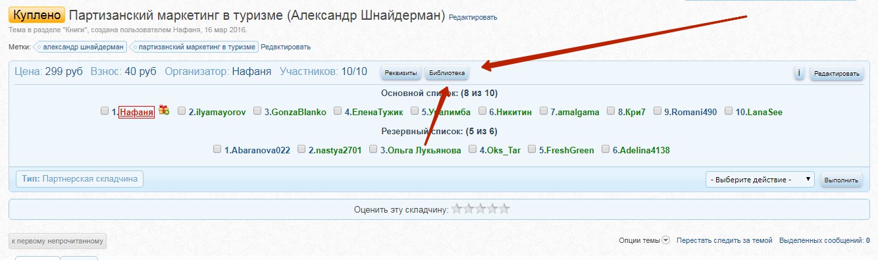Open 'Перестать следить за темой' link
Screen dimensions: 878x260
[725, 241]
